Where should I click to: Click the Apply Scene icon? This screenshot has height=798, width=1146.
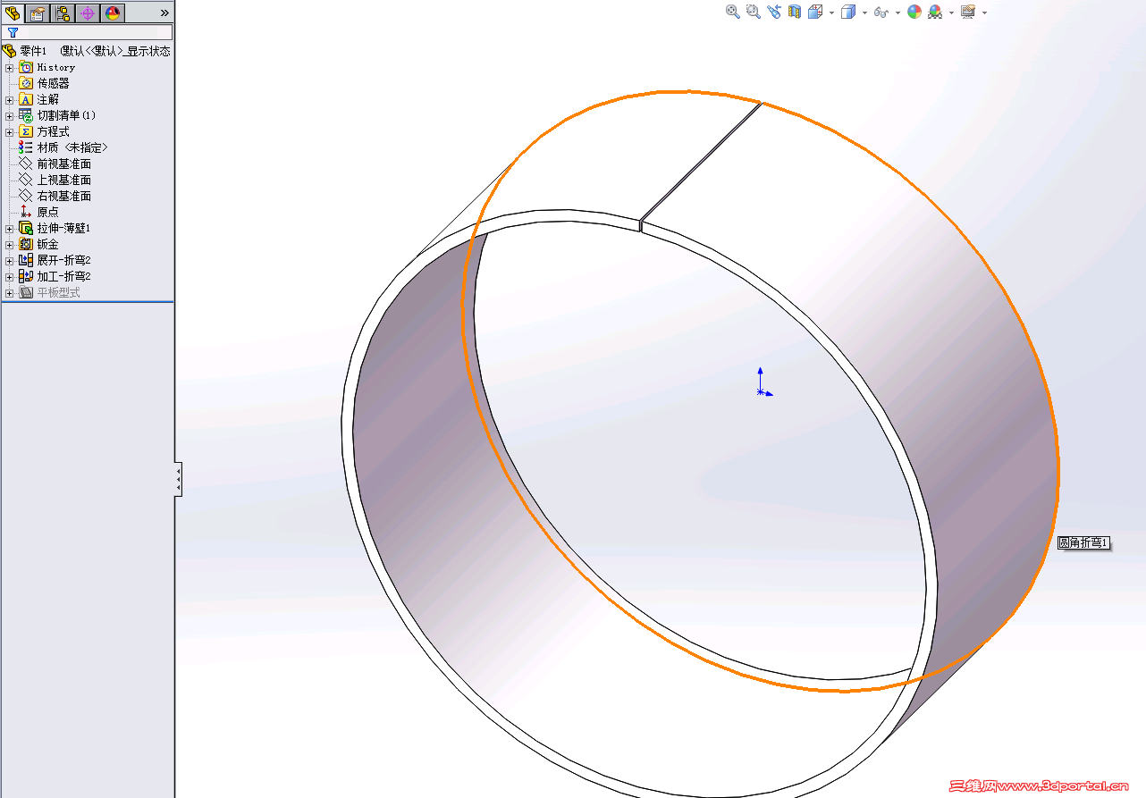click(x=935, y=12)
